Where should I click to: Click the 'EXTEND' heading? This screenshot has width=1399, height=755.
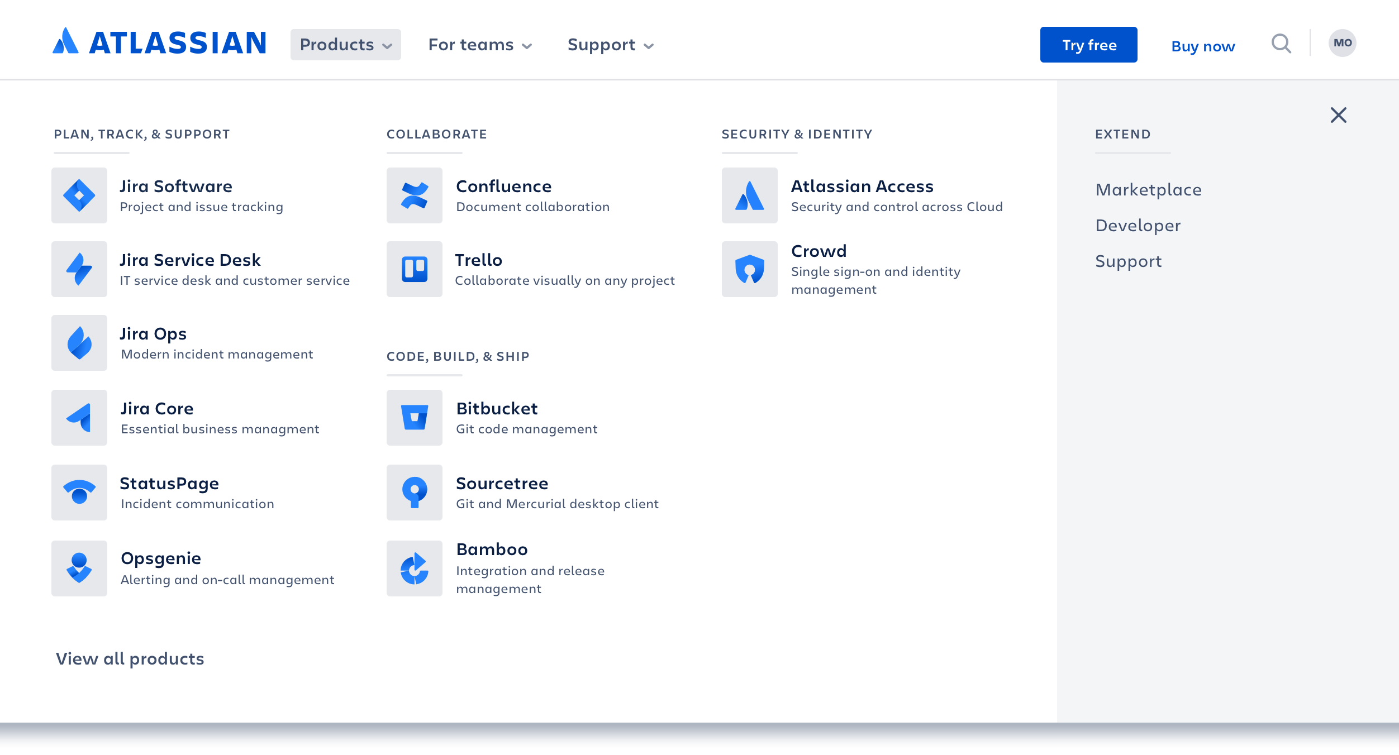click(1123, 134)
